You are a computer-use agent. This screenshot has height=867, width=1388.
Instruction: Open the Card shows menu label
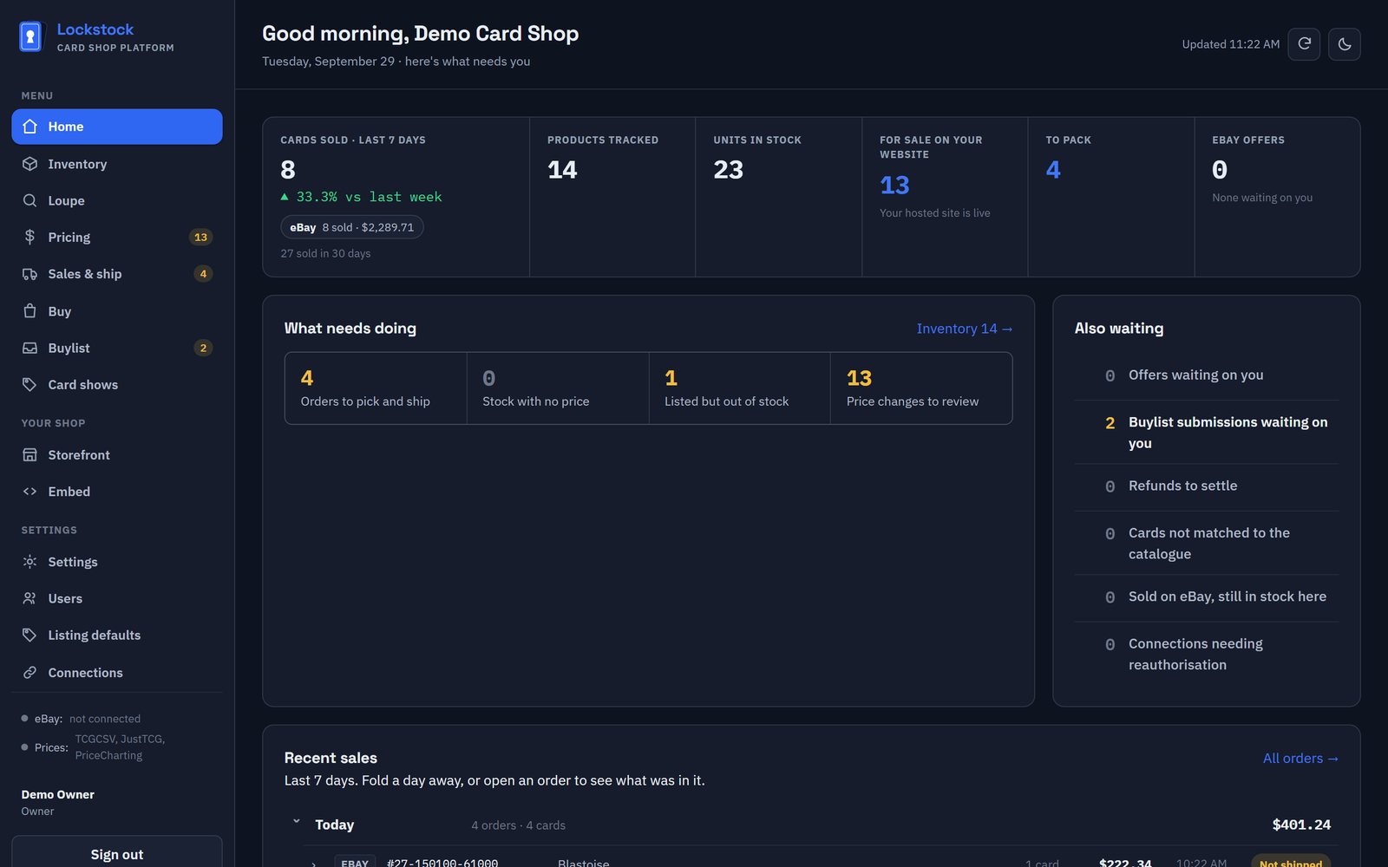pos(82,384)
